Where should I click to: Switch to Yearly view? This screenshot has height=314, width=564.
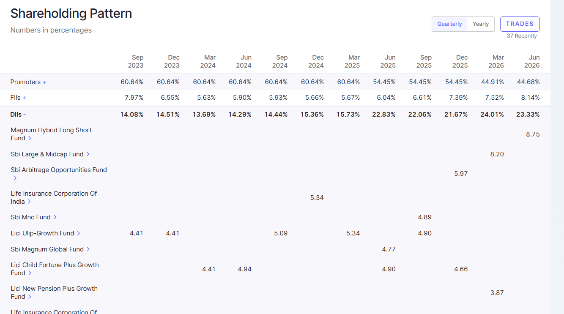click(x=481, y=24)
